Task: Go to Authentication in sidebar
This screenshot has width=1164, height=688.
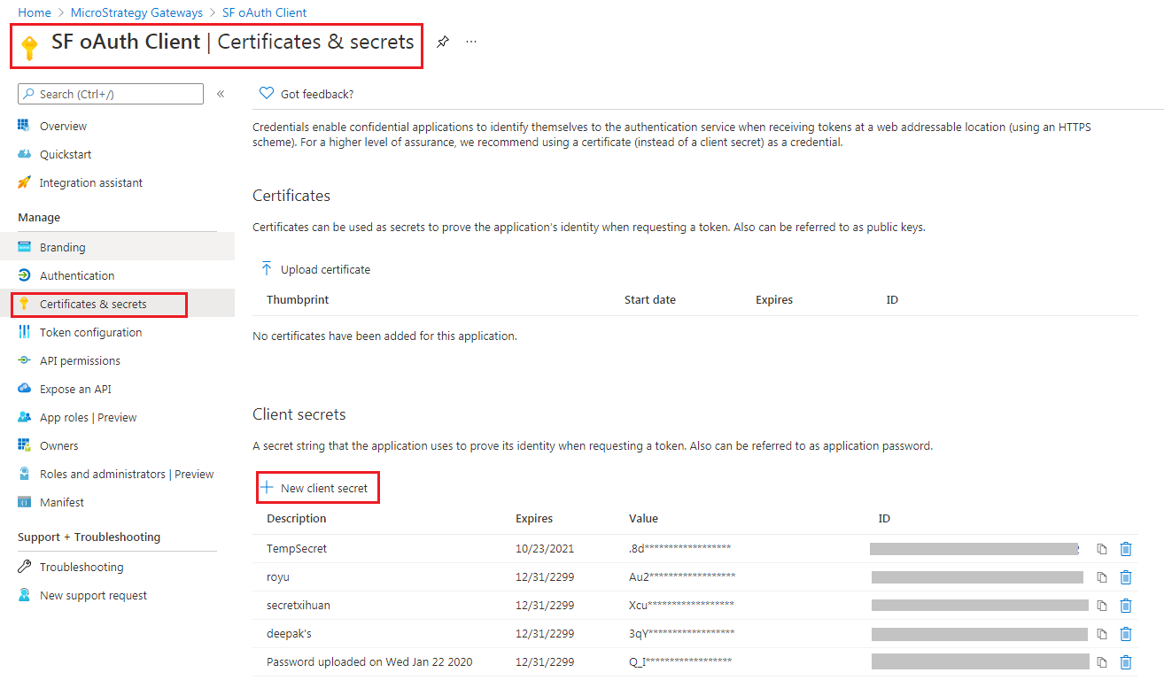Action: point(76,275)
